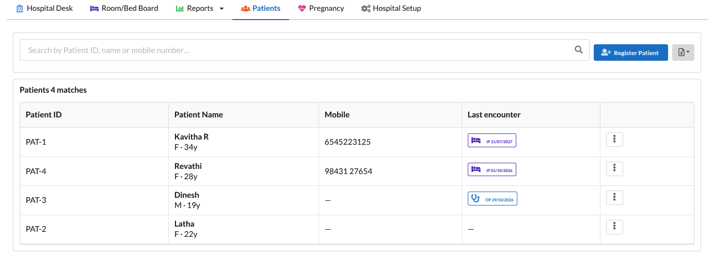Open actions menu for Dinesh
The image size is (713, 258).
tap(614, 197)
